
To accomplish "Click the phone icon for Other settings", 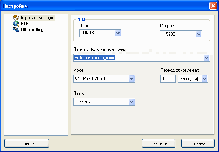I will click(x=16, y=30).
